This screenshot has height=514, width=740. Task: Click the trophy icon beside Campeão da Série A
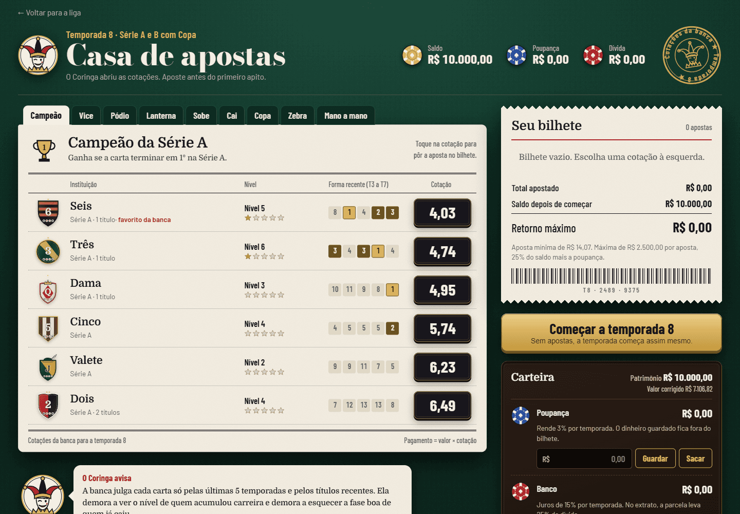pos(44,150)
